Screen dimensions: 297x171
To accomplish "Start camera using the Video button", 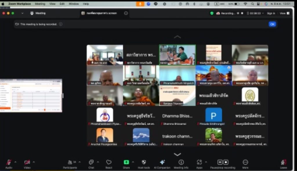I will (x=27, y=163).
